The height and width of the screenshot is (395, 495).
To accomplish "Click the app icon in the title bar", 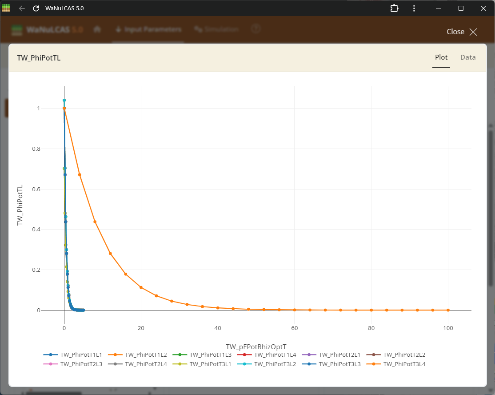I will coord(6,8).
